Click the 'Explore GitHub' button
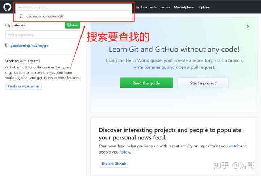The width and height of the screenshot is (261, 176). click(x=114, y=164)
